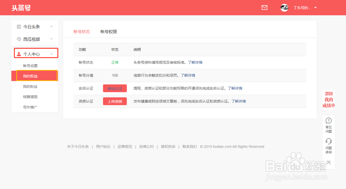Click the 功能 column header
The image size is (346, 189).
[82, 50]
